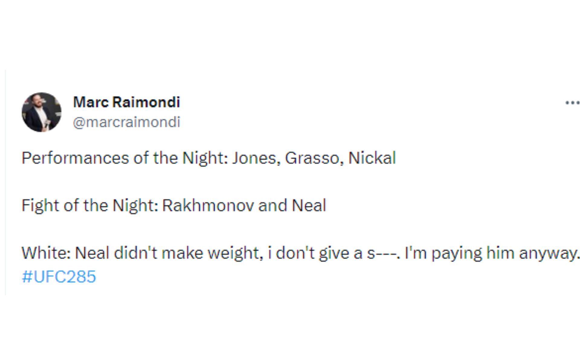Click "Neal" right after "White:"
The image size is (580, 362).
[x=92, y=253]
